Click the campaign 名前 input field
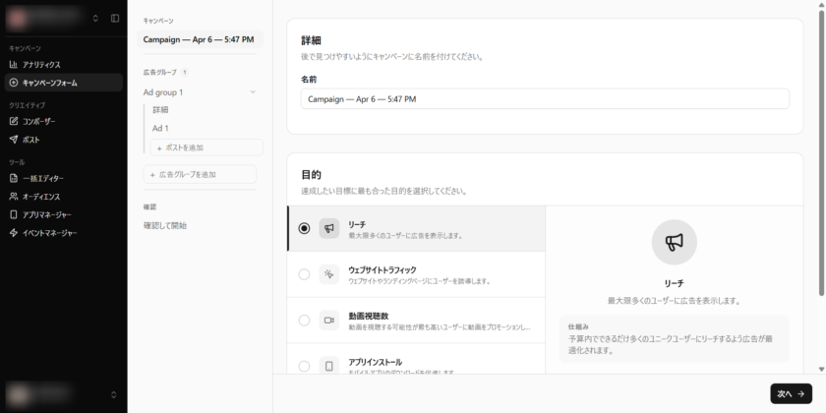This screenshot has height=413, width=826. [545, 98]
